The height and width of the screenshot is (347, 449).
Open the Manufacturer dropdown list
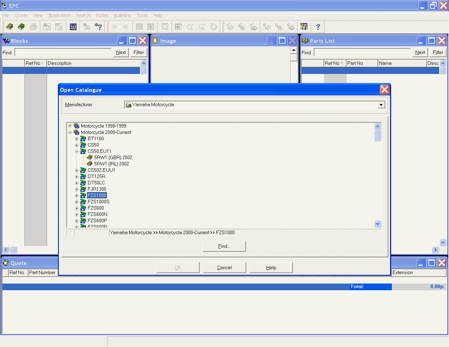(x=381, y=105)
